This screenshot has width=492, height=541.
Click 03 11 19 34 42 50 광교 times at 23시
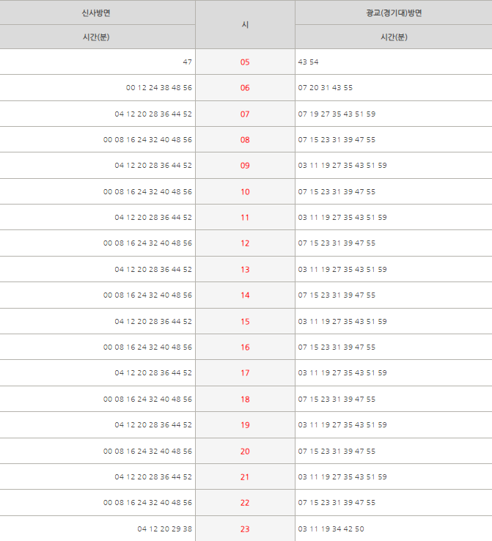[x=331, y=529]
